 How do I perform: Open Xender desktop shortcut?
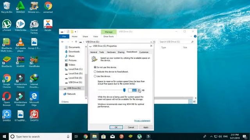click(48, 25)
